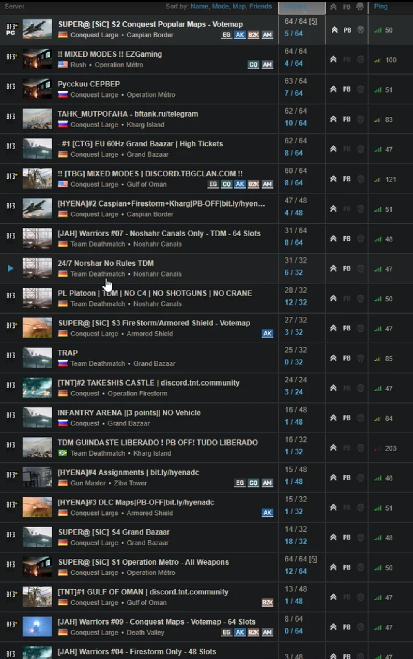
Task: Click Death Valley thumbnail on JAH Warriors #09
Action: (x=37, y=626)
